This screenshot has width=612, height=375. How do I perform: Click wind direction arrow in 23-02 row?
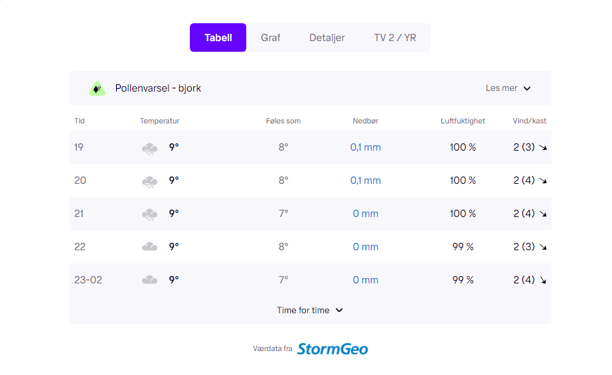point(543,280)
